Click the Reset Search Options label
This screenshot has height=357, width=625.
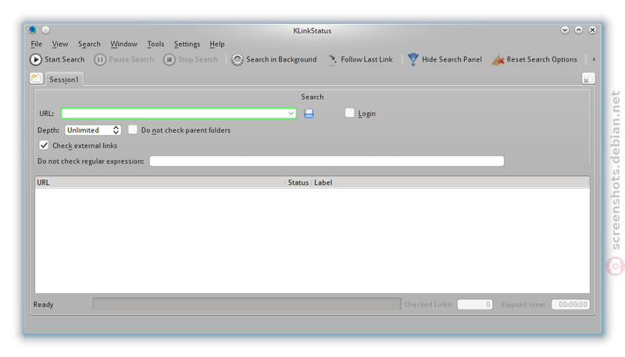541,60
